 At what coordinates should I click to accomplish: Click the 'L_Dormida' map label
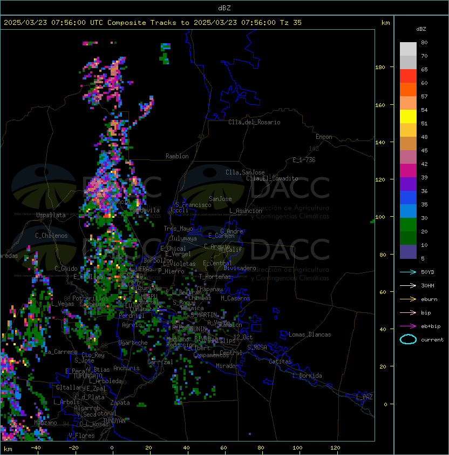[307, 376]
